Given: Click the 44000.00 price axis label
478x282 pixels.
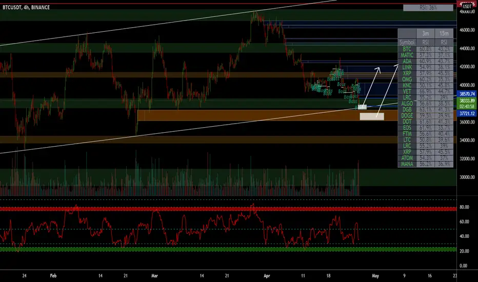Looking at the screenshot, I should (467, 49).
